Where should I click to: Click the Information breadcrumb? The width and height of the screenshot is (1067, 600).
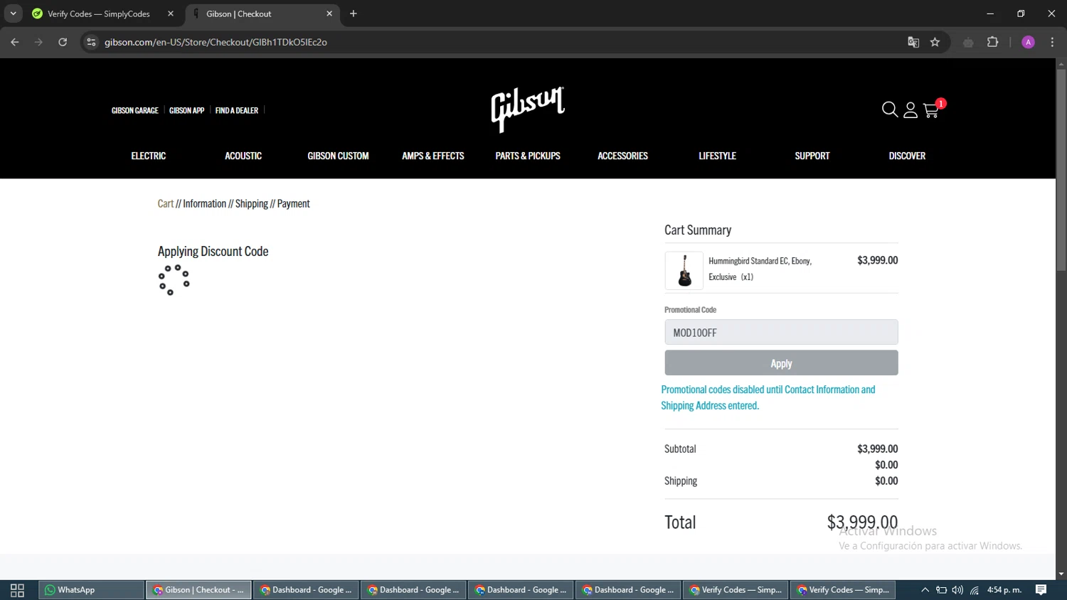click(x=204, y=203)
